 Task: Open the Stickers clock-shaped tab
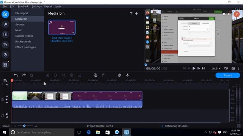(5, 55)
